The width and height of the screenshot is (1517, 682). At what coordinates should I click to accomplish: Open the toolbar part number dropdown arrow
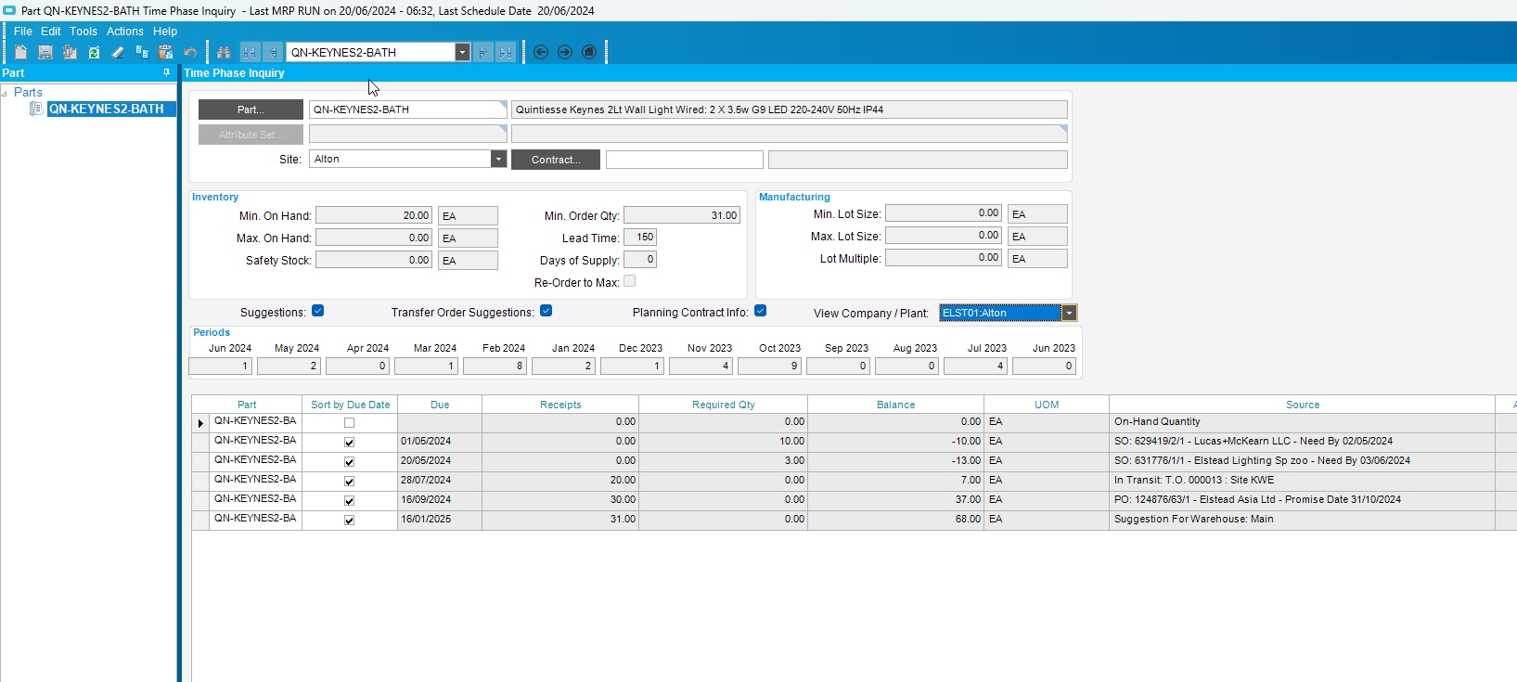coord(462,52)
